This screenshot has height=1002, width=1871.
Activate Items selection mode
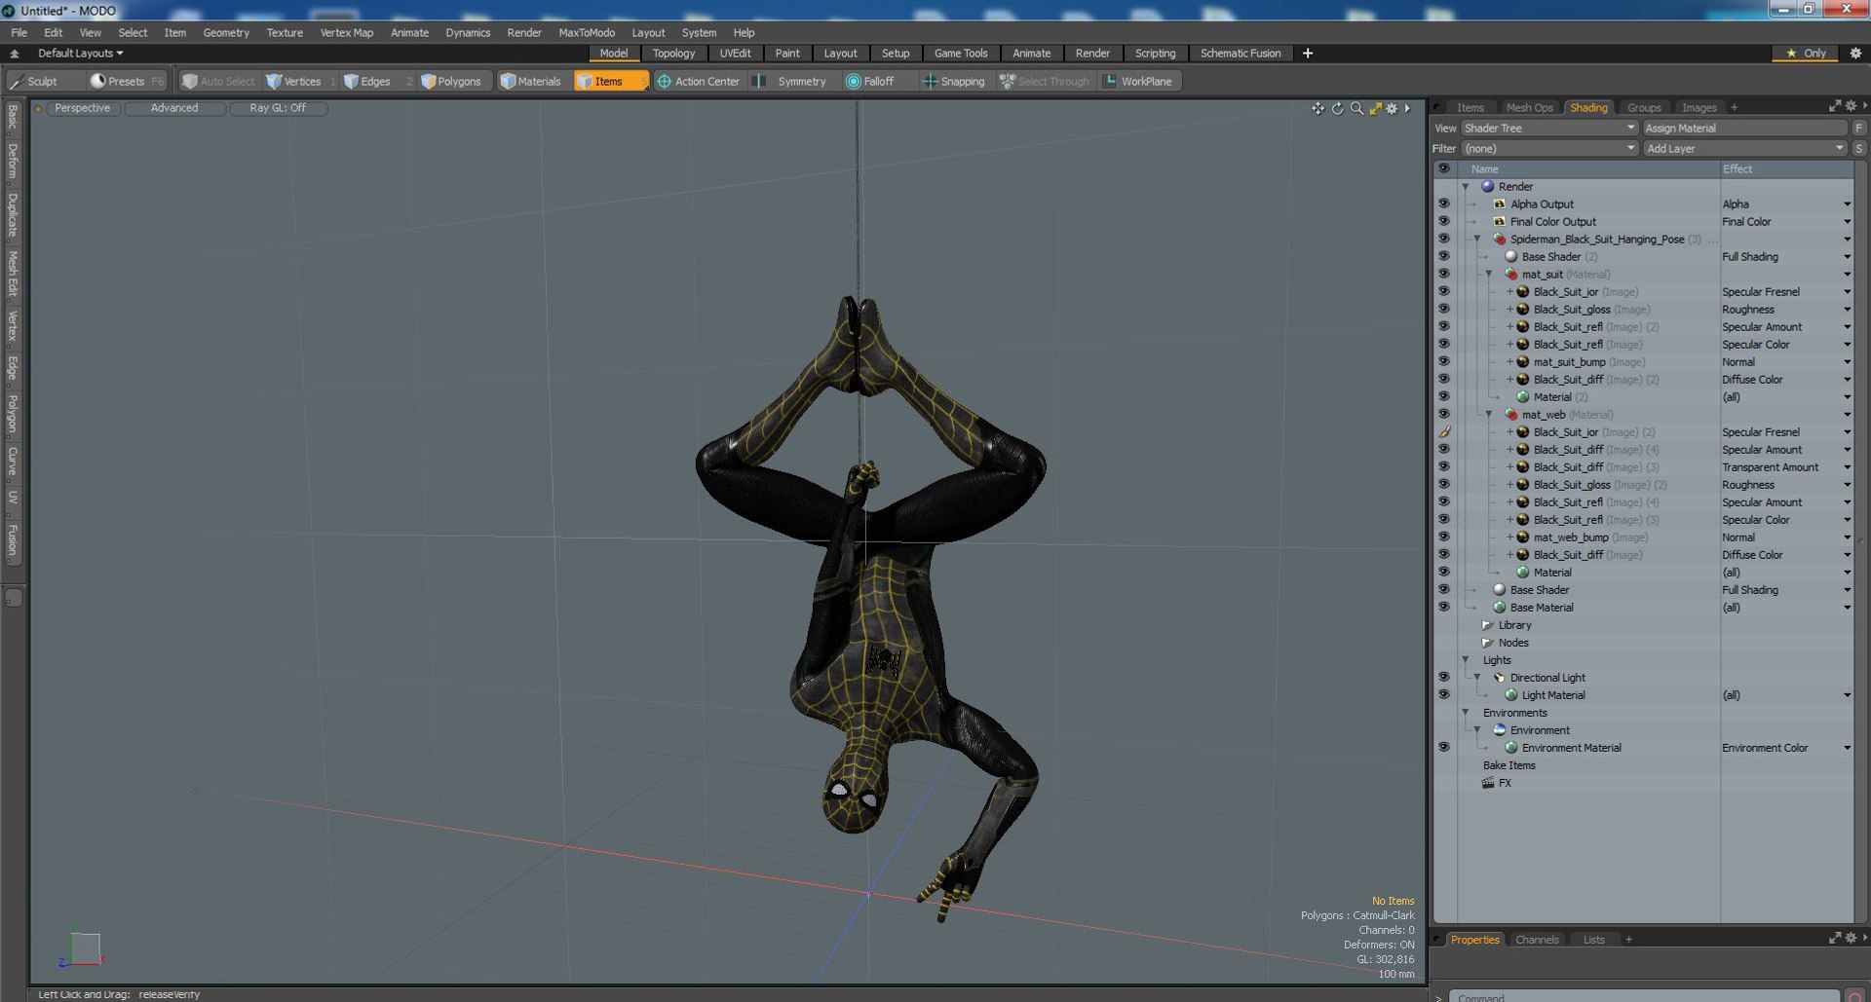(609, 81)
